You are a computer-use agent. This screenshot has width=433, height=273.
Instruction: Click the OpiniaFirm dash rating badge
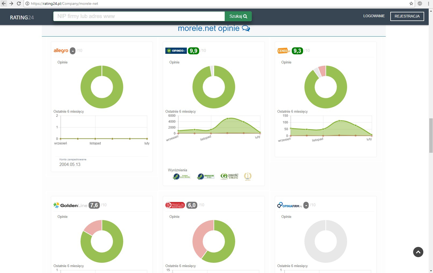coord(306,205)
